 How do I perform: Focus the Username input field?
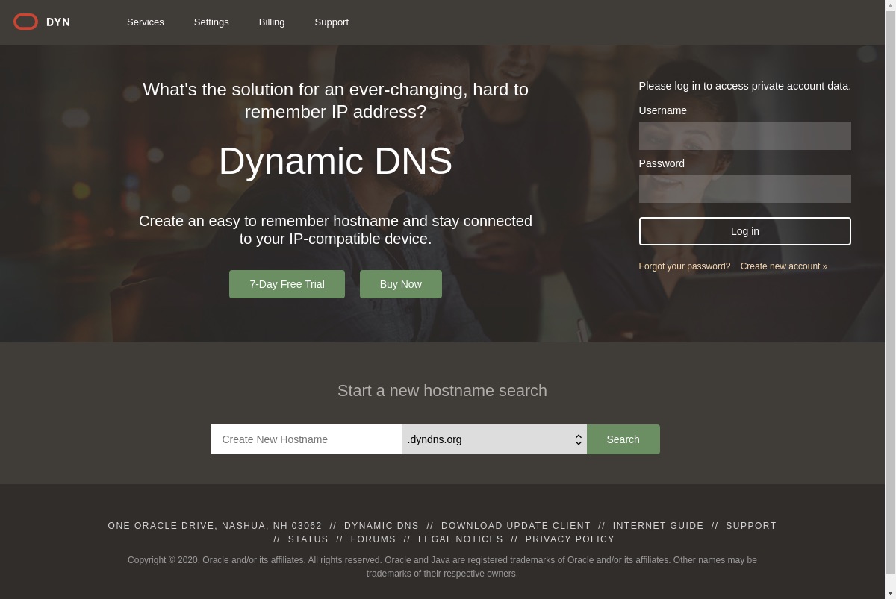(744, 136)
